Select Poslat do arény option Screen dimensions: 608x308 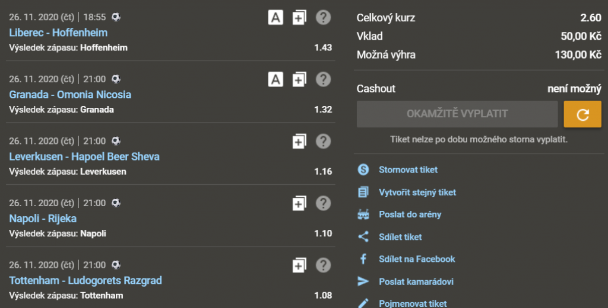(x=410, y=214)
